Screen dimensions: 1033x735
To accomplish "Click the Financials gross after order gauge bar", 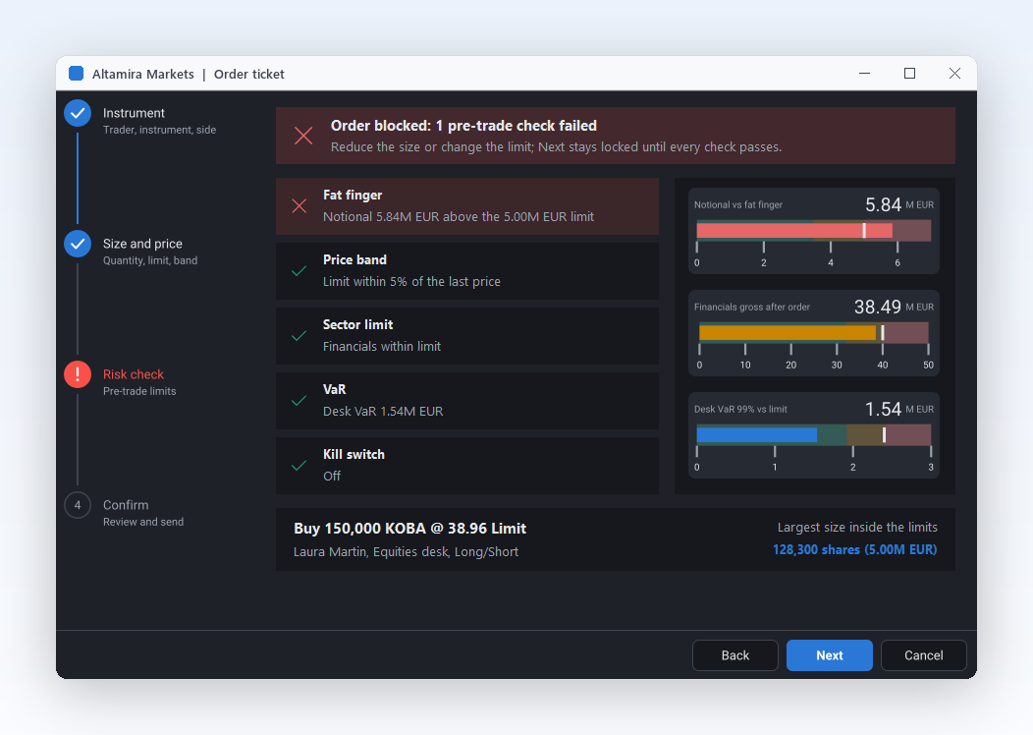I will coord(814,332).
